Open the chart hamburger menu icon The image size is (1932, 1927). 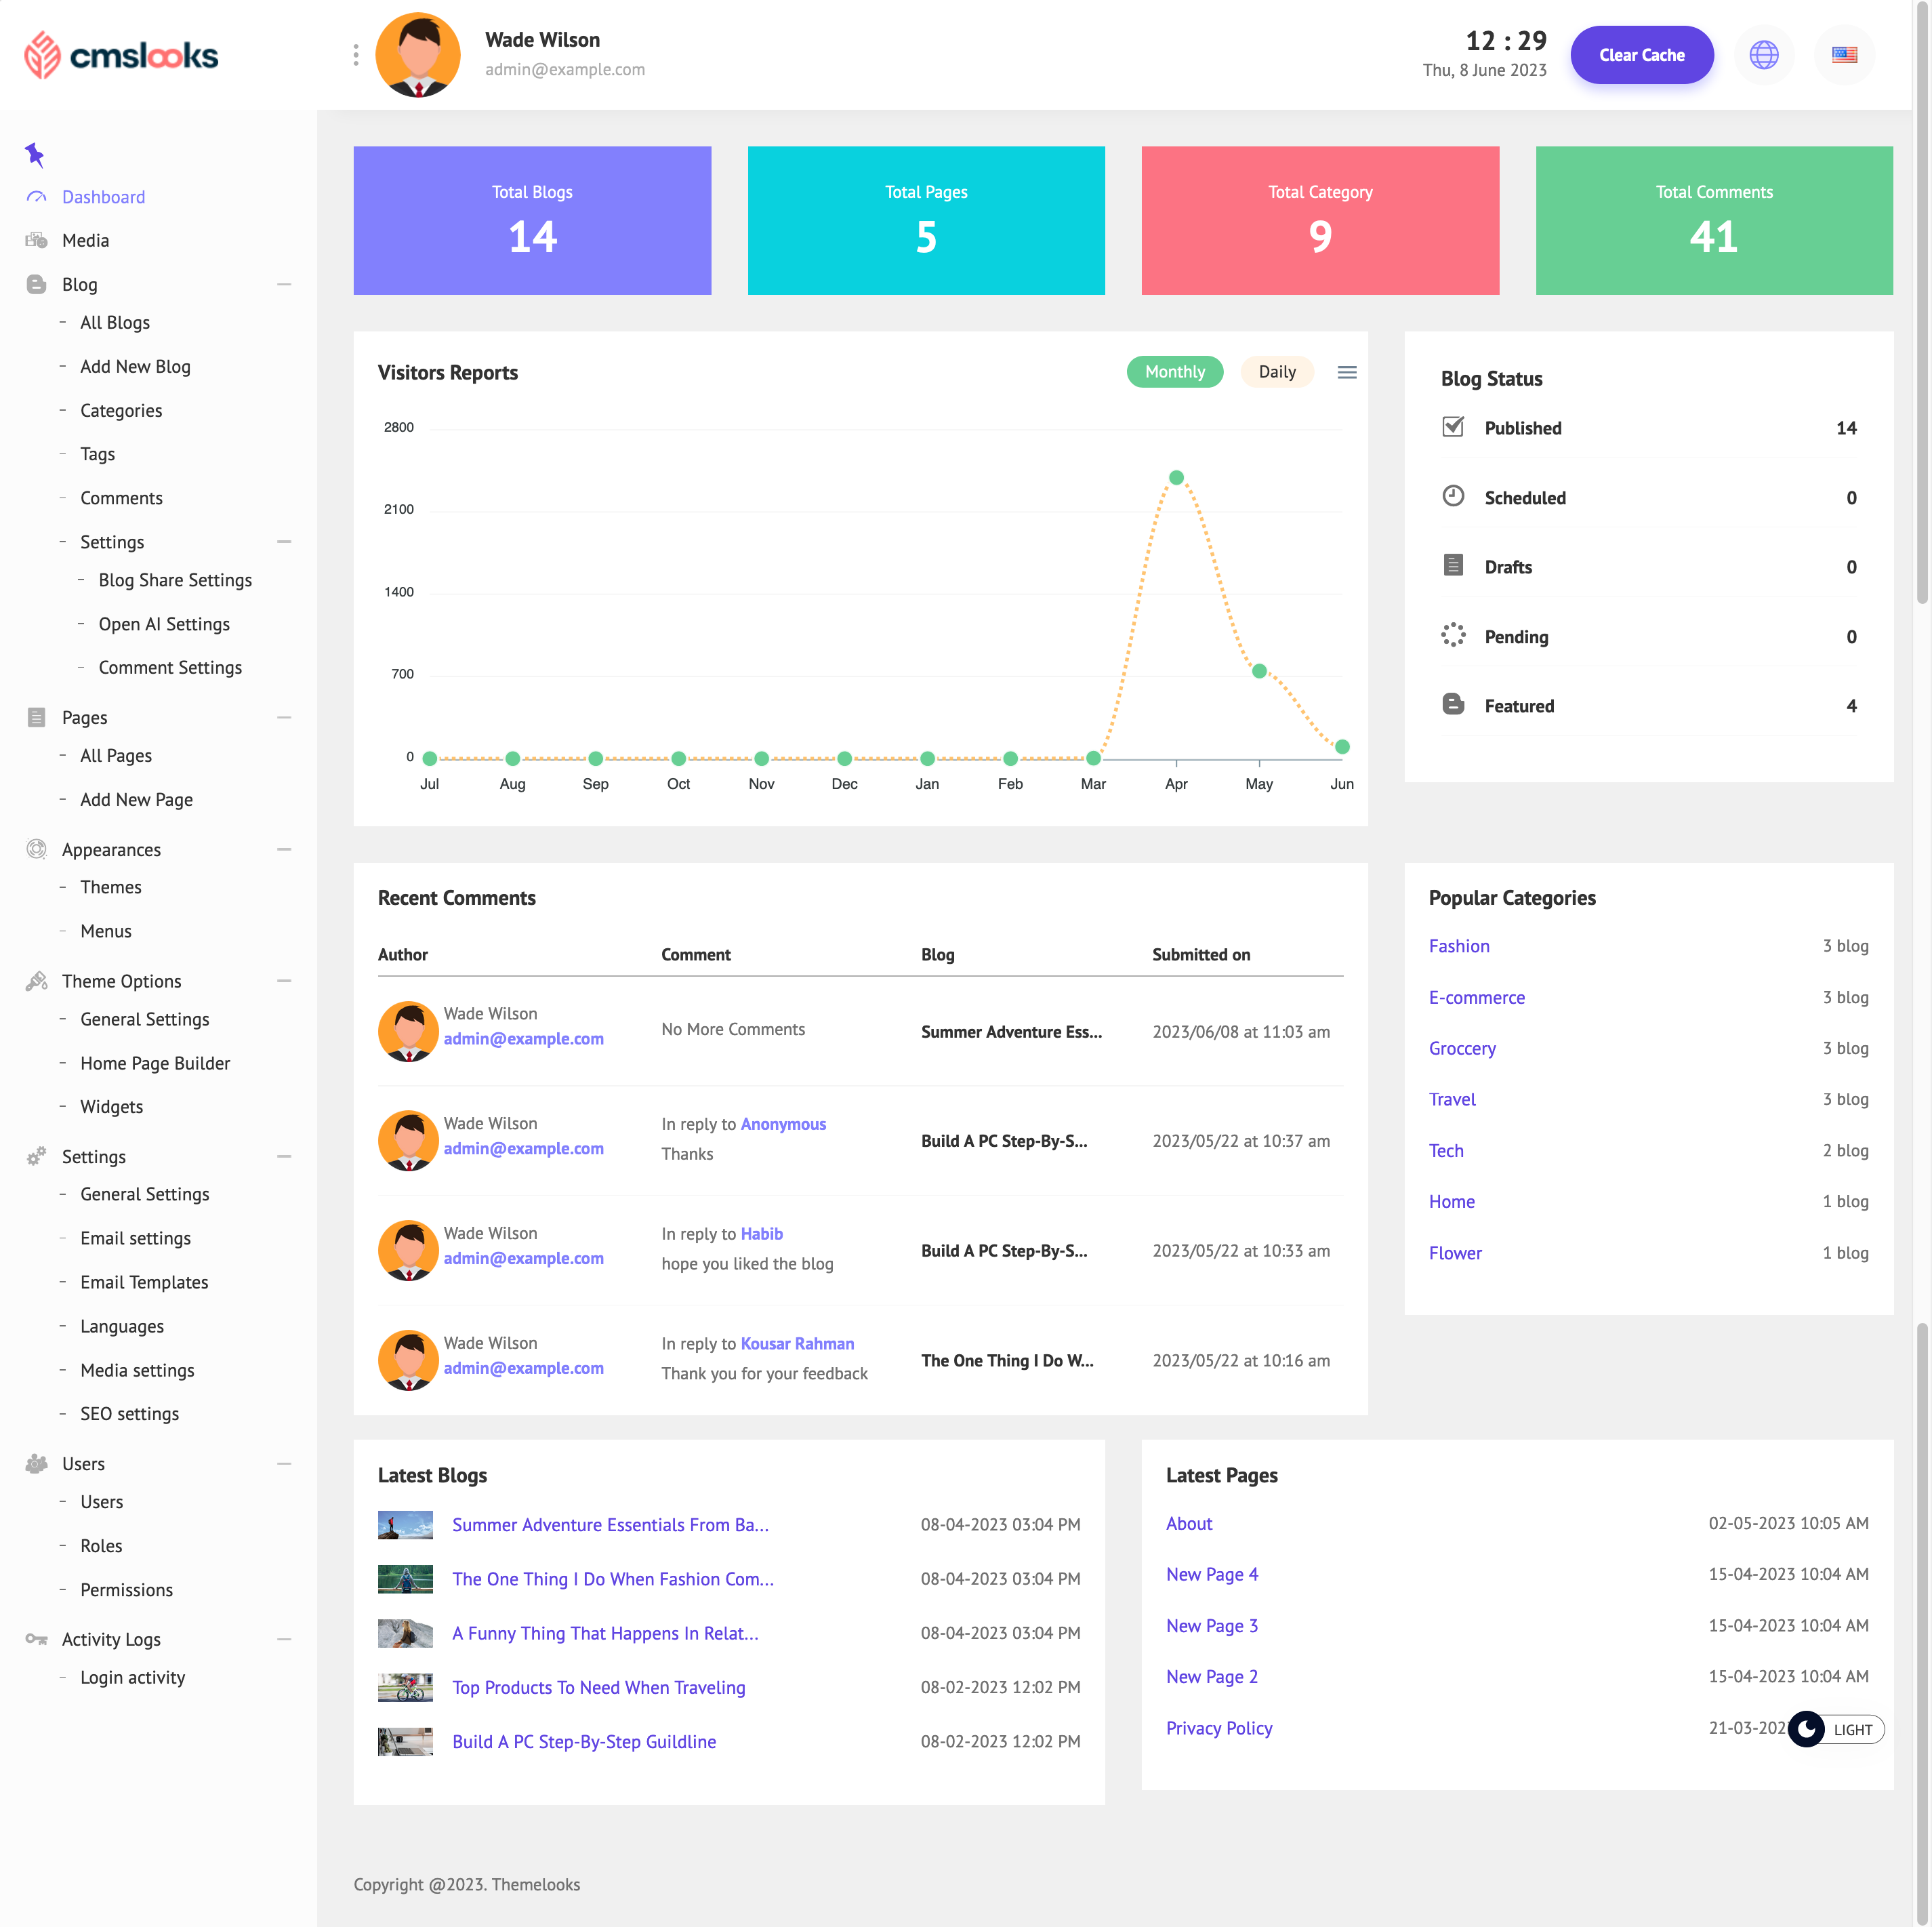pyautogui.click(x=1347, y=372)
